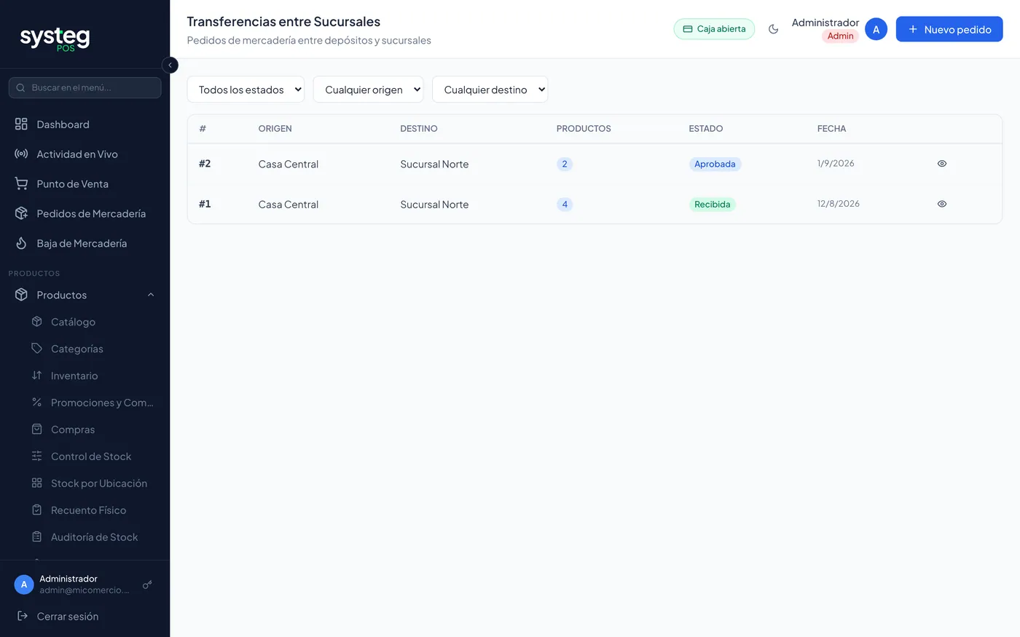Viewport: 1020px width, 637px height.
Task: Click Casa Central in row #2
Action: click(x=289, y=165)
